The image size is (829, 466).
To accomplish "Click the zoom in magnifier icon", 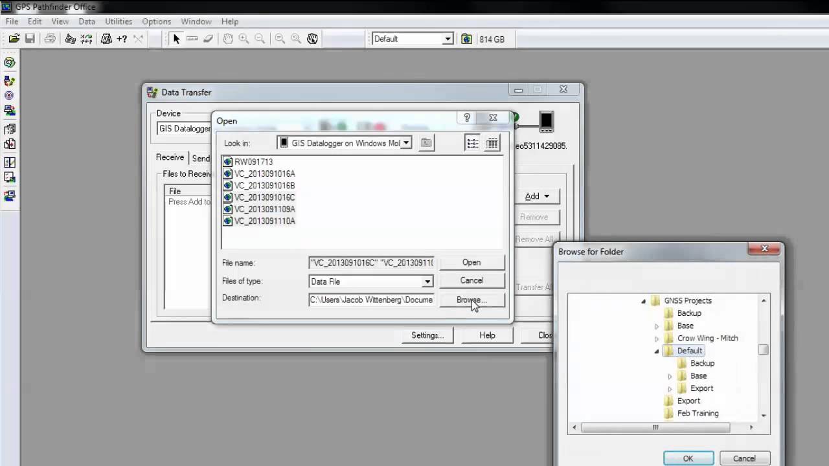I will point(244,39).
